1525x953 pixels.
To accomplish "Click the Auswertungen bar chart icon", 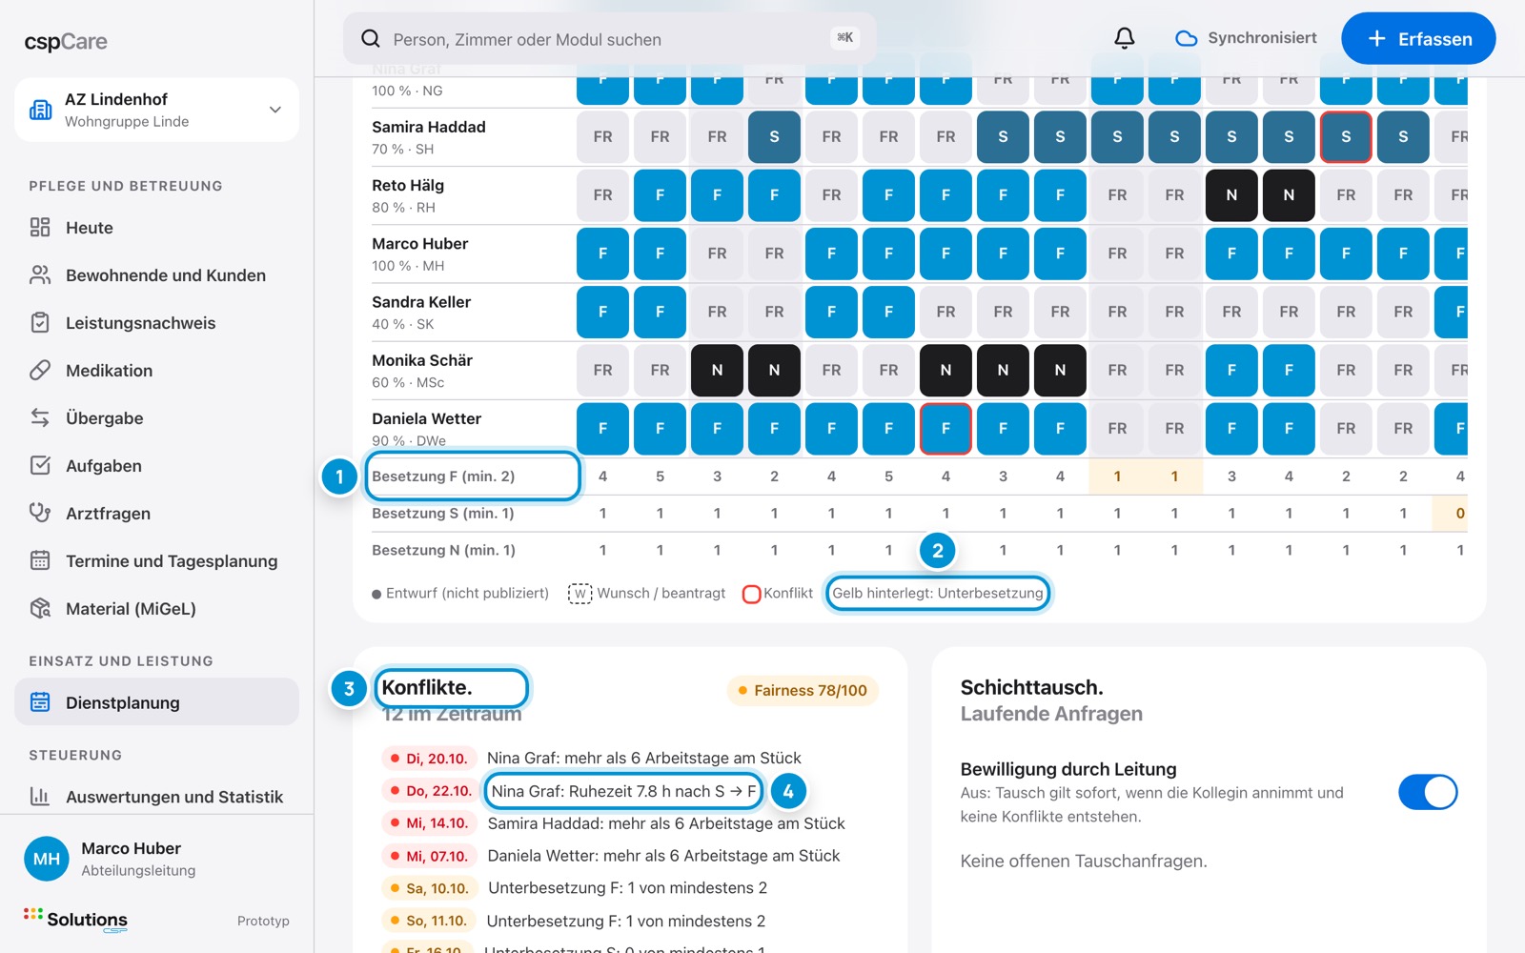I will (x=40, y=796).
